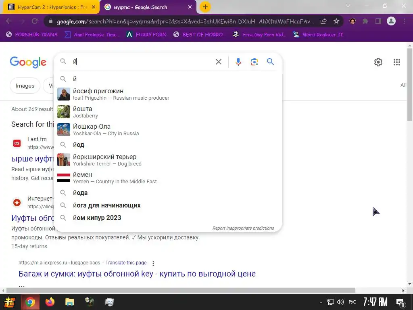Open the Windows Start button
The width and height of the screenshot is (413, 310).
pyautogui.click(x=10, y=302)
